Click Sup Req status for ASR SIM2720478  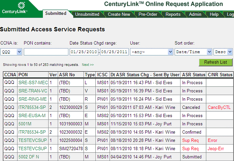tap(190, 149)
